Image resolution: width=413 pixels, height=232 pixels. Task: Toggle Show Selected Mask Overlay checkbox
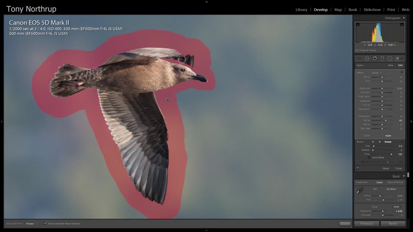pyautogui.click(x=45, y=223)
